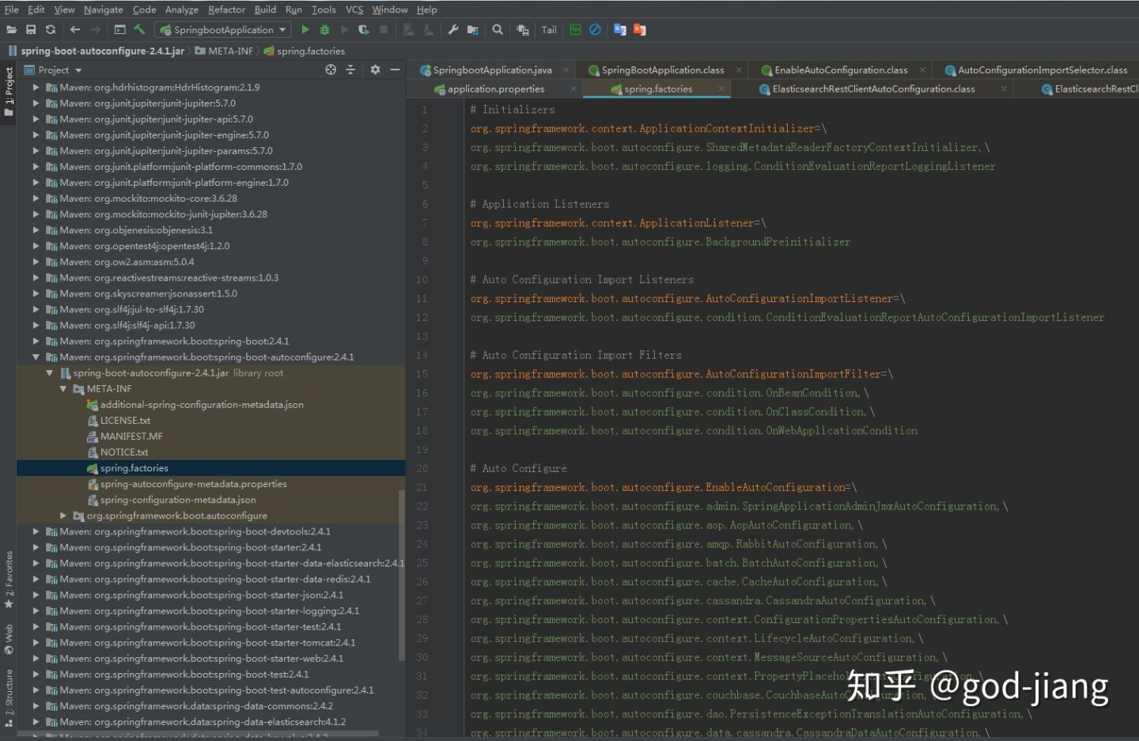Click the "# Auto Configure" comment line
Screen dimensions: 1139x741
tap(518, 468)
